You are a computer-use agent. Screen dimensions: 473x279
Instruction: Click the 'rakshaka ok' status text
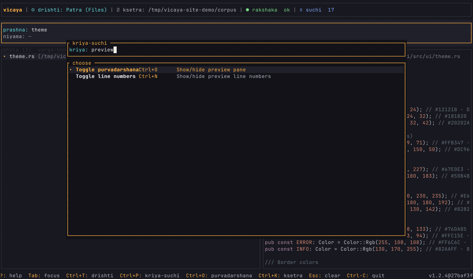pos(271,10)
